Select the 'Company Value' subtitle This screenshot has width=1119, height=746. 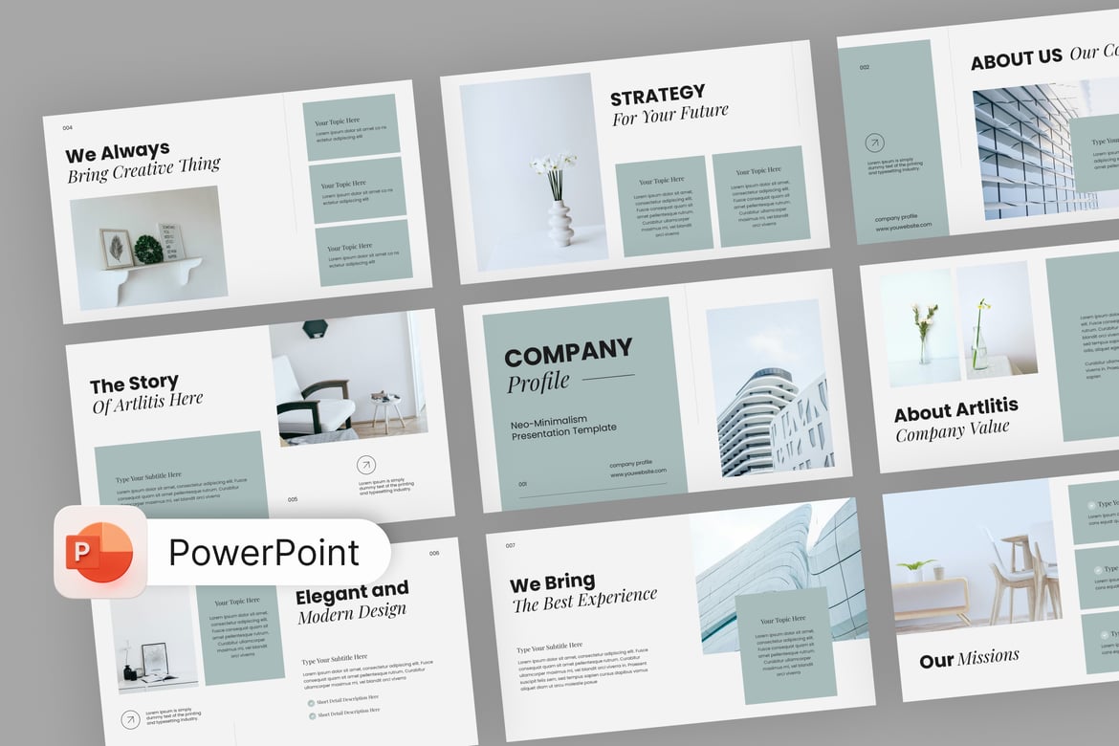(953, 430)
